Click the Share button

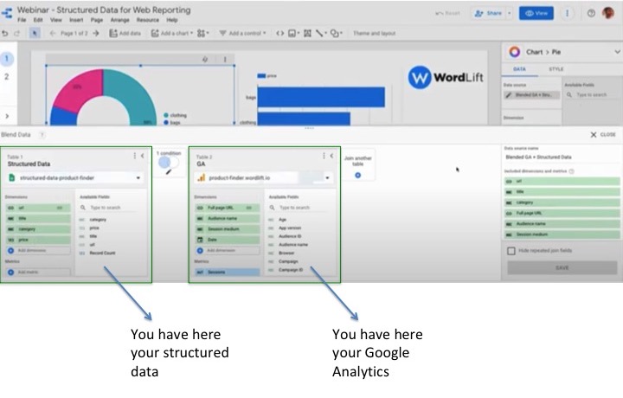488,13
